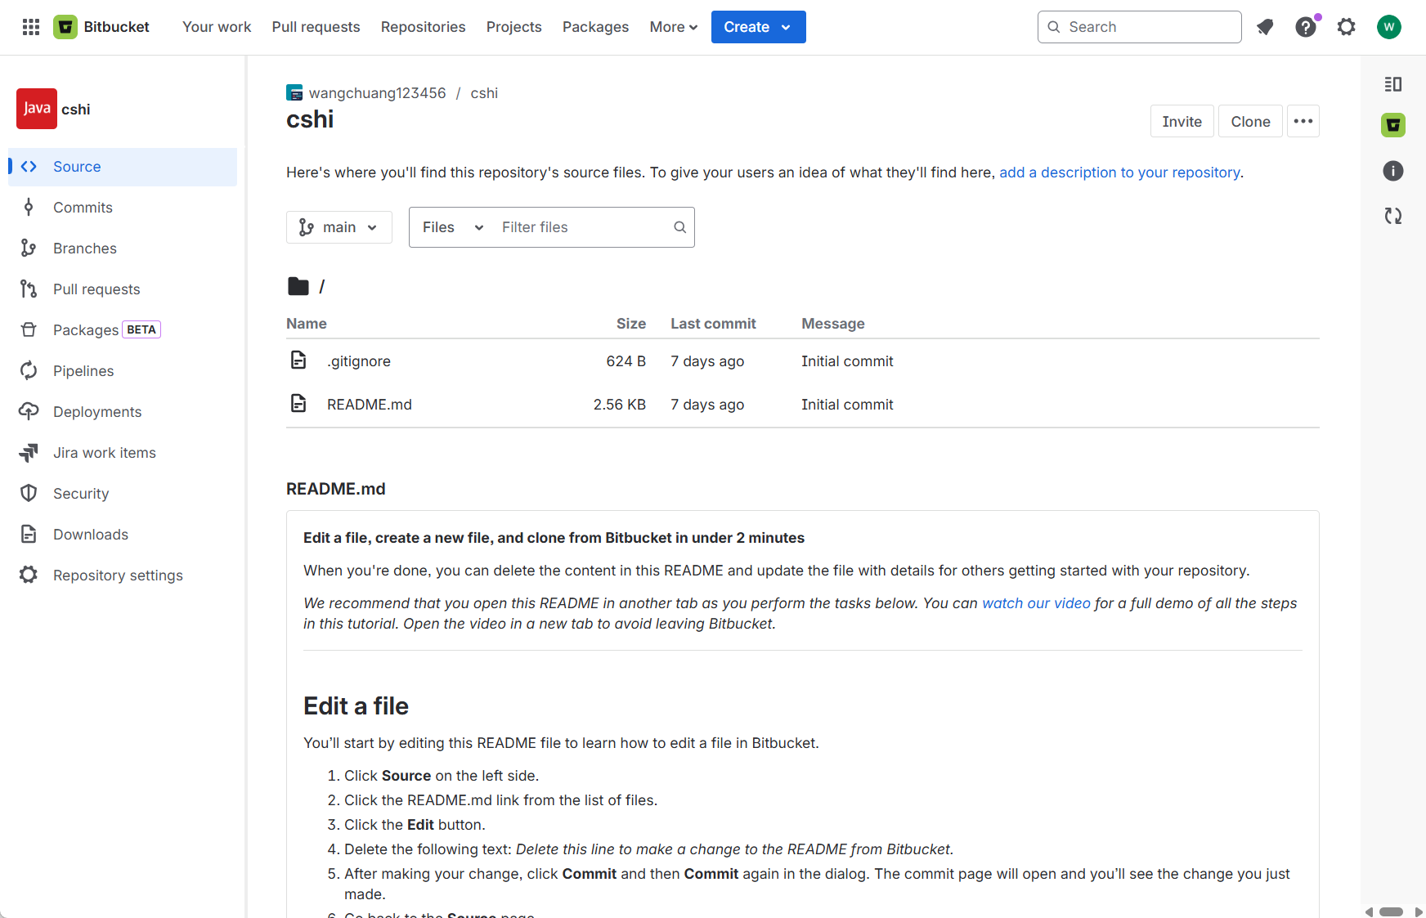Click the Clone button
The image size is (1426, 918).
[1249, 120]
